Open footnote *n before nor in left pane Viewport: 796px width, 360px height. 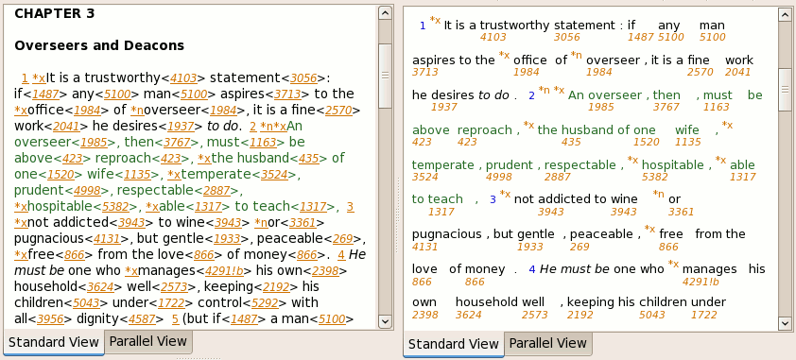pos(261,223)
